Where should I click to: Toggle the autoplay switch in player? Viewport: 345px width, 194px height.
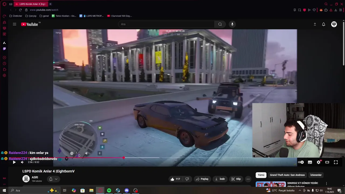301,162
